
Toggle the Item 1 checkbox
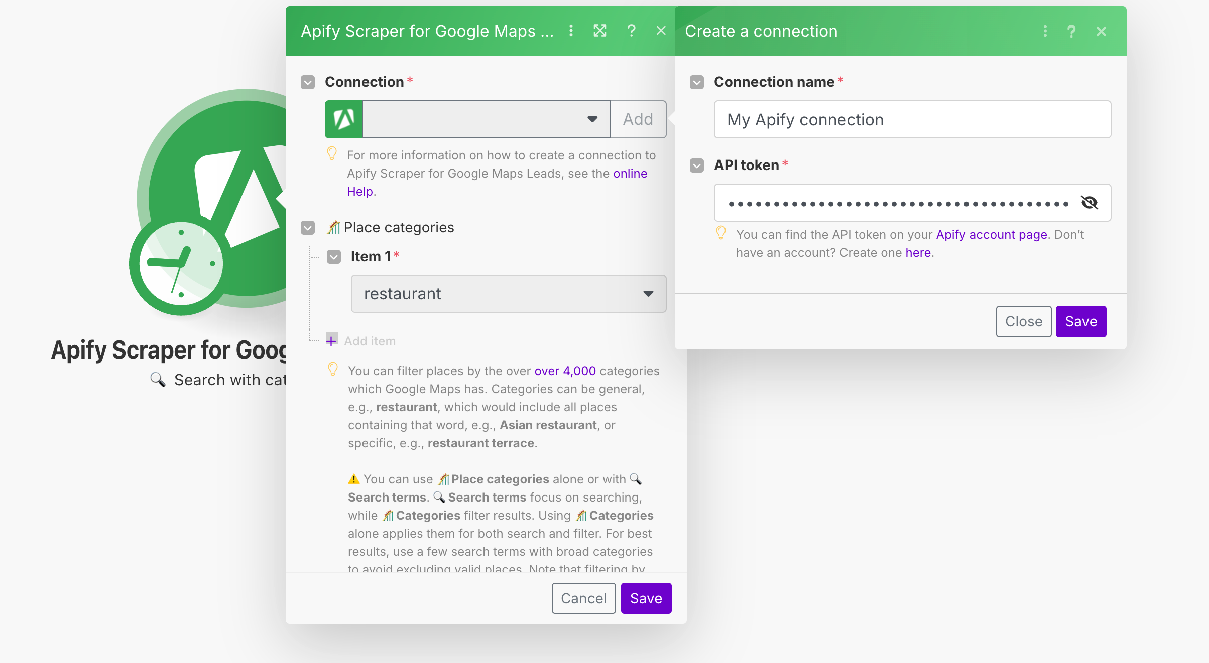[334, 257]
